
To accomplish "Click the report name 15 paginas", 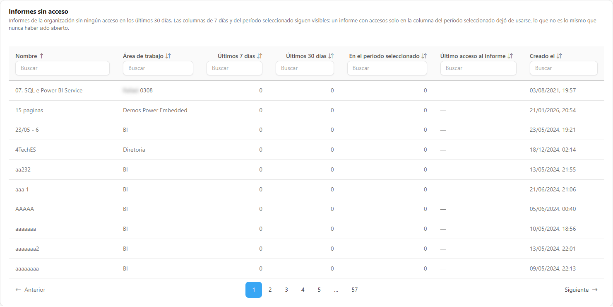I will click(x=29, y=111).
